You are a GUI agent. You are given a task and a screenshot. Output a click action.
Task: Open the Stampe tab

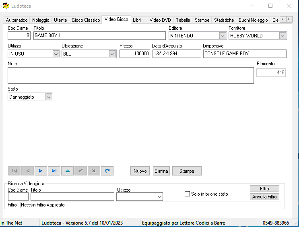tap(202, 20)
